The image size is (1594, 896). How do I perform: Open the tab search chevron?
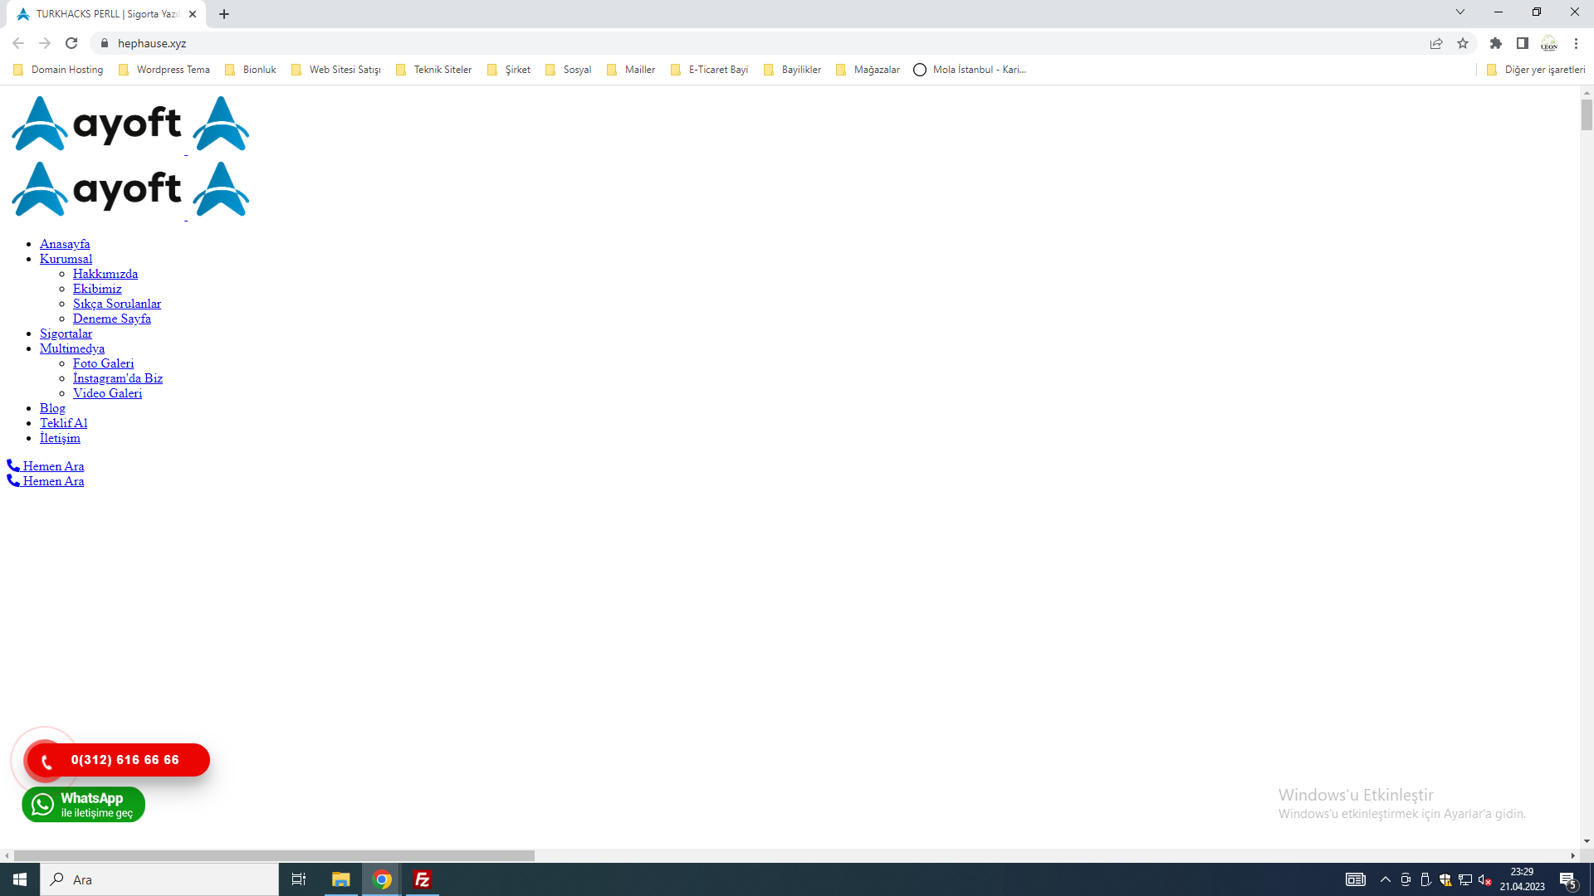(1460, 12)
